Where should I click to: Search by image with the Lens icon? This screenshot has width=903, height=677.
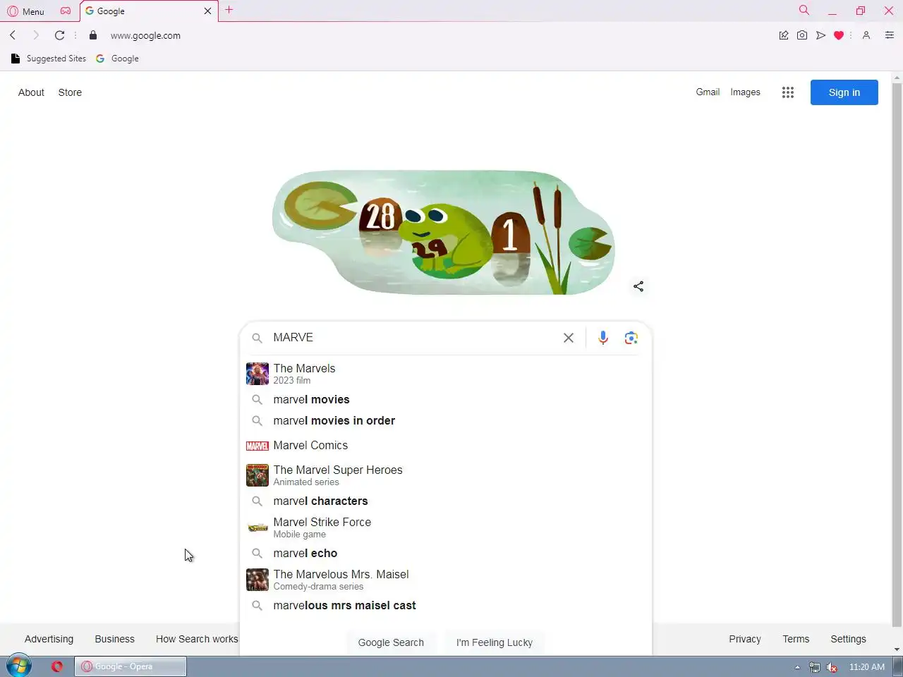(631, 338)
